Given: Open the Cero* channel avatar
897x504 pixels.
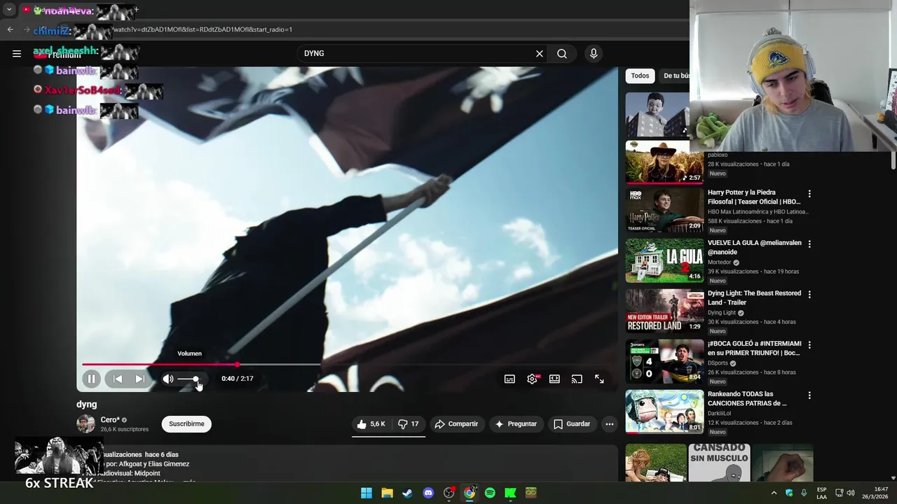Looking at the screenshot, I should pyautogui.click(x=85, y=423).
